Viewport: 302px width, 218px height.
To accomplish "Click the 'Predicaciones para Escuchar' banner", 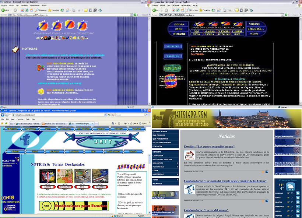I will (x=74, y=205).
